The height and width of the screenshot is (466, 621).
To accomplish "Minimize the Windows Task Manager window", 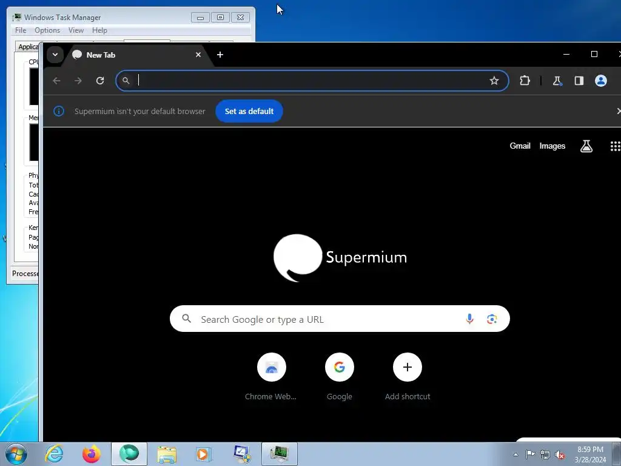I will pyautogui.click(x=200, y=18).
